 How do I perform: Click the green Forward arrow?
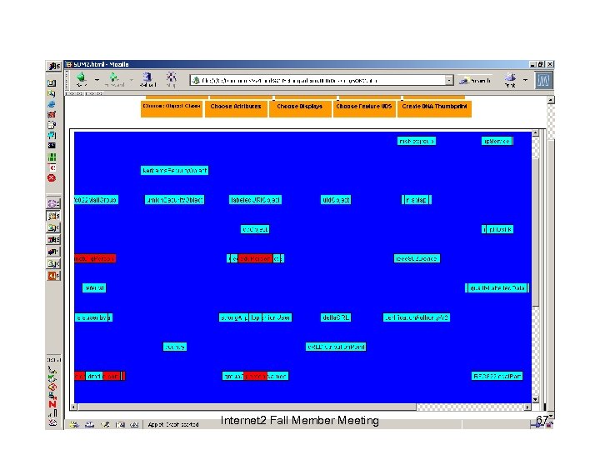coord(114,79)
